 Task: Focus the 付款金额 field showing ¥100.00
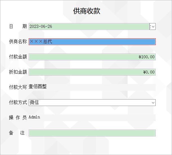click(x=92, y=57)
